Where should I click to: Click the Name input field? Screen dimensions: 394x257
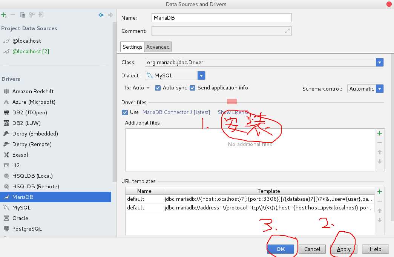point(221,18)
